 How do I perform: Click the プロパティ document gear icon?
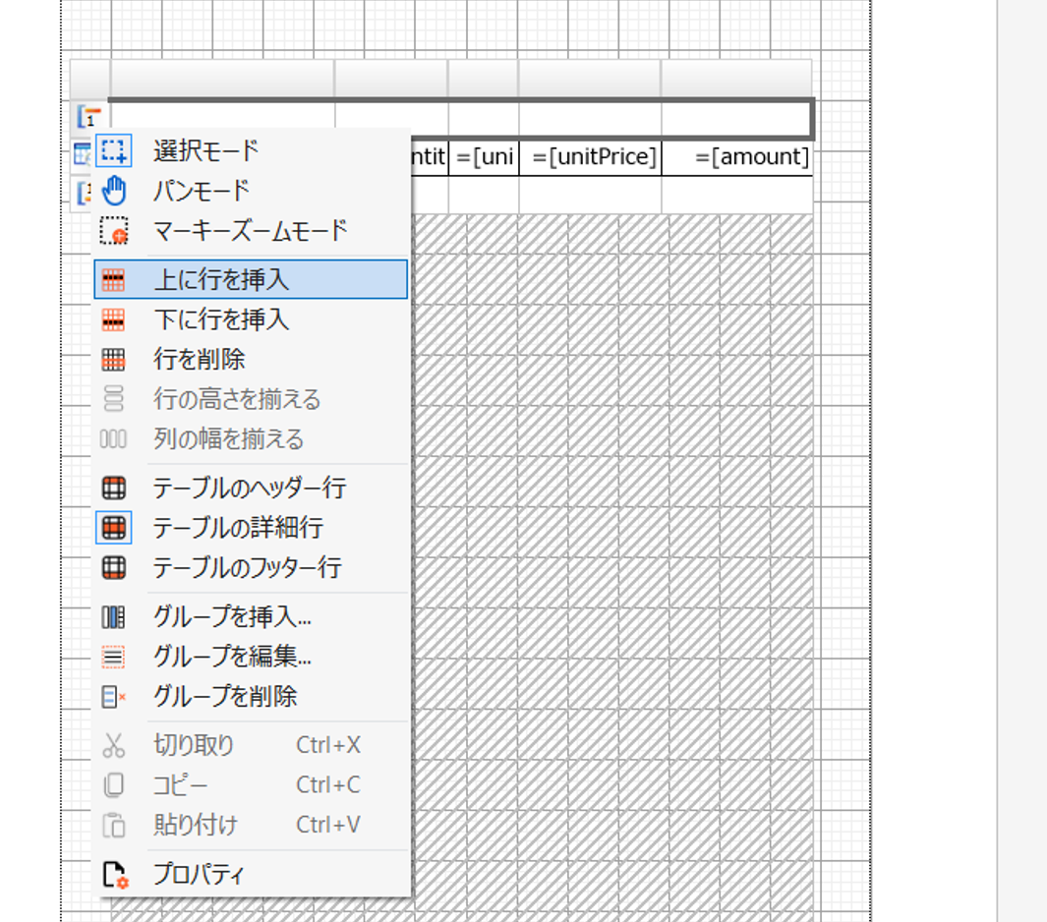pos(115,875)
